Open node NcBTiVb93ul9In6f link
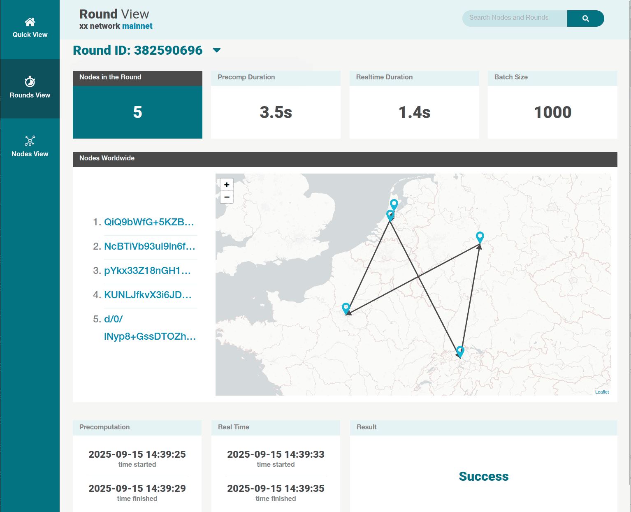 (x=149, y=246)
